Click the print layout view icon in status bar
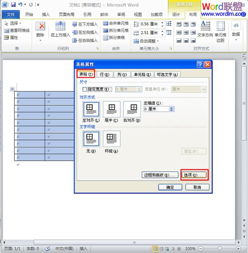The width and height of the screenshot is (248, 253). (x=155, y=248)
